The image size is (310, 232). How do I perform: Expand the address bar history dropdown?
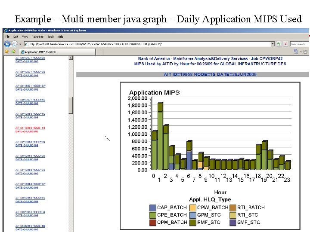click(x=273, y=44)
